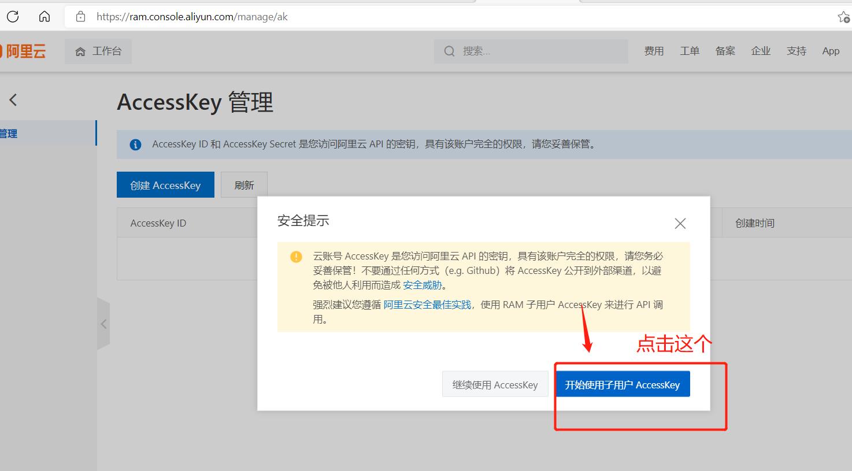Bookmark this page using the star icon
This screenshot has height=471, width=852.
pos(844,17)
